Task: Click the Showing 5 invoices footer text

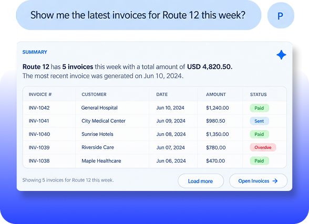Action: click(68, 180)
